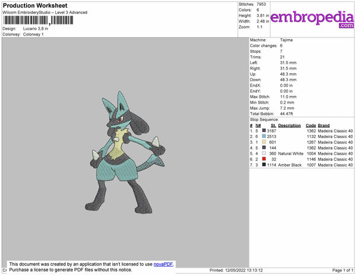Image resolution: width=356 pixels, height=275 pixels.
Task: Click 'Madeira Classic 40' in row 1
Action: point(335,131)
